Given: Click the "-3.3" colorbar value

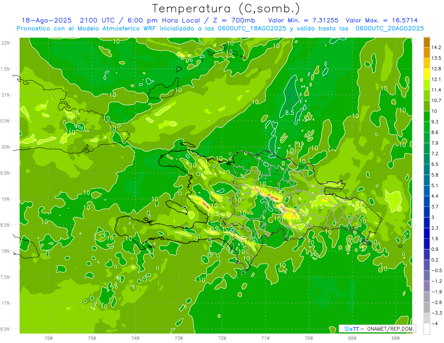Looking at the screenshot, I should click(x=436, y=313).
